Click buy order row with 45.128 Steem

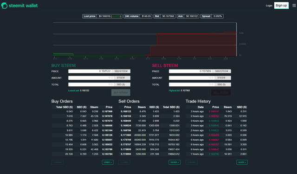[83, 116]
